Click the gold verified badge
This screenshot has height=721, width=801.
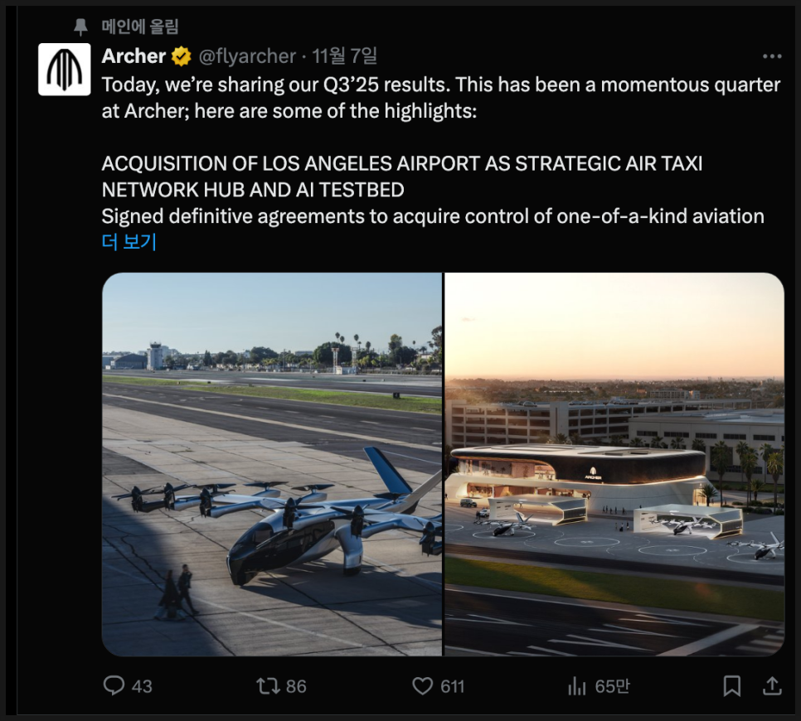coord(181,56)
